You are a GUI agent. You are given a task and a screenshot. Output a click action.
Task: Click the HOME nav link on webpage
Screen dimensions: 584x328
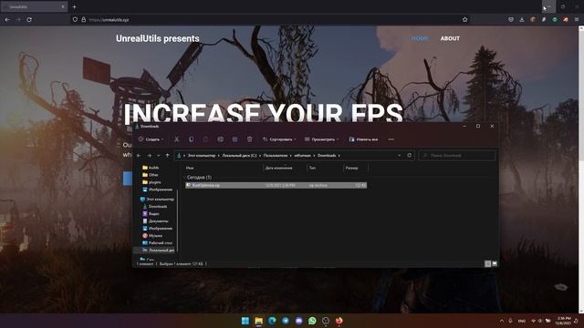tap(420, 38)
